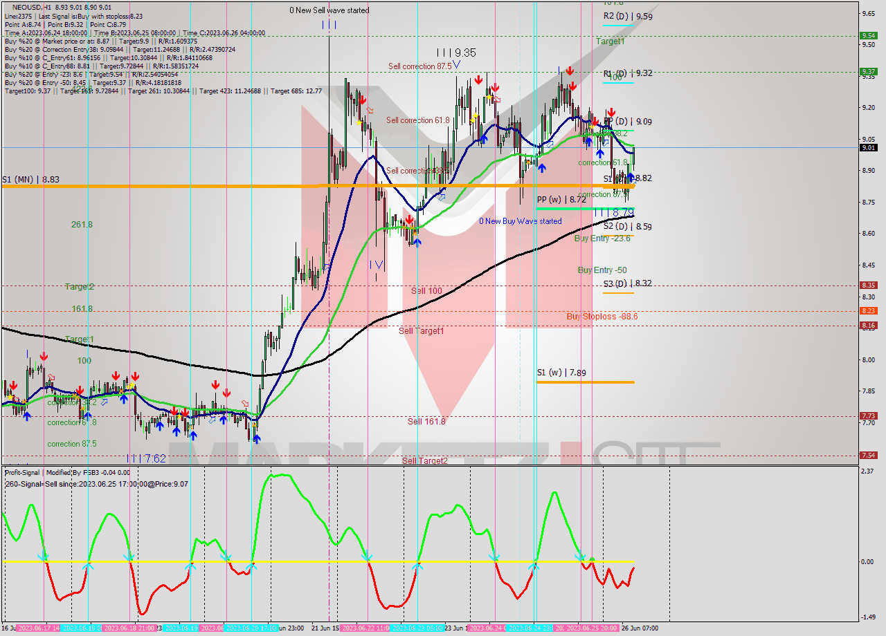
Task: Click the S1 (MN) | 8.83 level label
Action: pyautogui.click(x=30, y=179)
